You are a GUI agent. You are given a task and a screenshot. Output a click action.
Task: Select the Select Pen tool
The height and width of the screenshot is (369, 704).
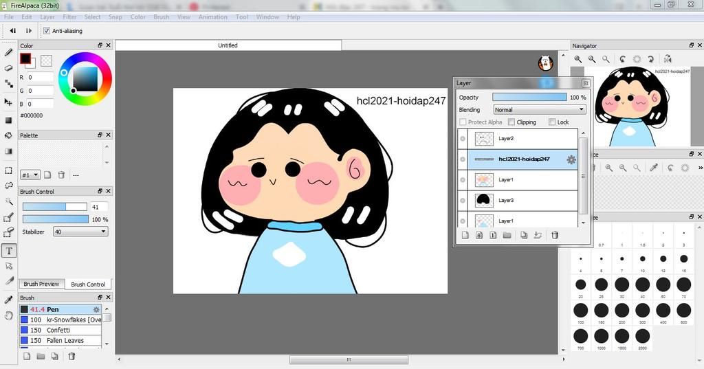coord(8,217)
